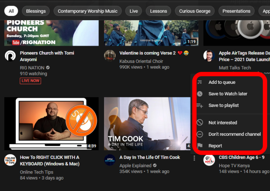Select Don't recommend channel option
The width and height of the screenshot is (270, 191).
pyautogui.click(x=234, y=134)
